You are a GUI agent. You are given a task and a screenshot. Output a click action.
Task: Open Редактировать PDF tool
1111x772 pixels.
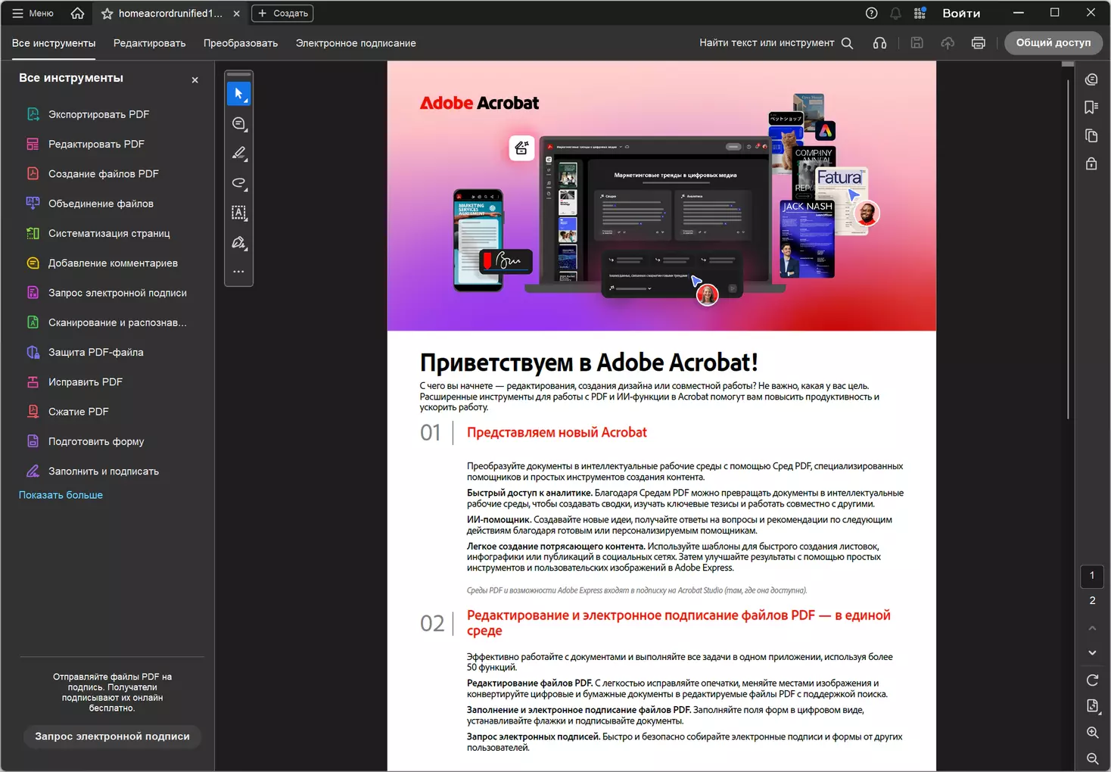pyautogui.click(x=108, y=144)
